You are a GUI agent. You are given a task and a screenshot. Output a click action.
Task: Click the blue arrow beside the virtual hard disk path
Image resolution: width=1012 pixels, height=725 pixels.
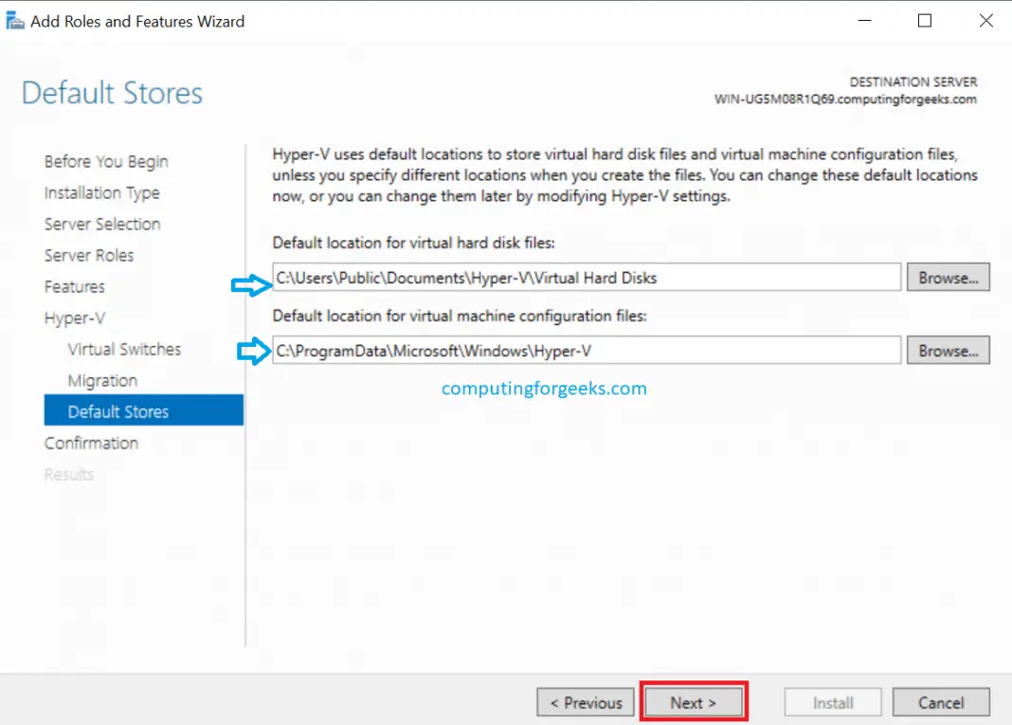click(249, 284)
